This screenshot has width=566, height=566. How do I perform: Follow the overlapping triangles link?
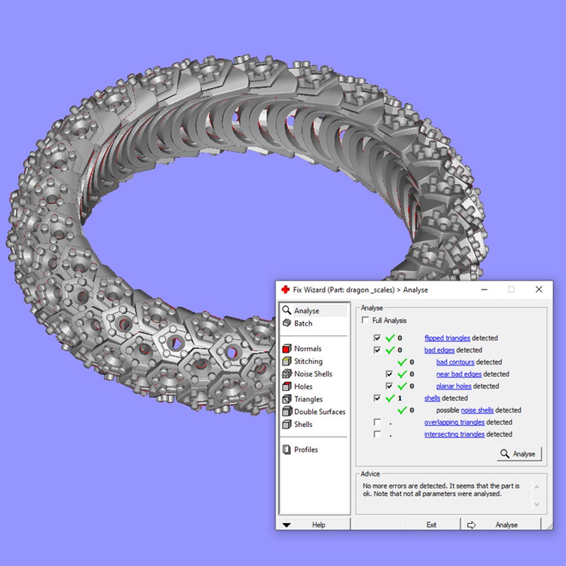pyautogui.click(x=454, y=422)
